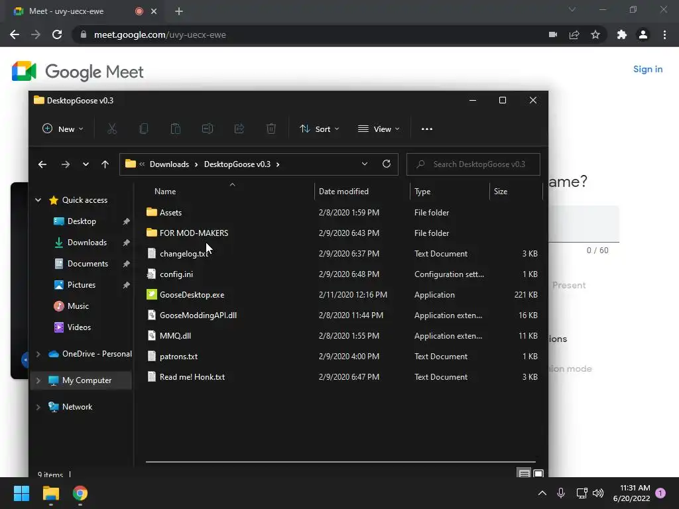Click the Downloads breadcrumb in address bar
This screenshot has height=509, width=679.
pyautogui.click(x=169, y=164)
